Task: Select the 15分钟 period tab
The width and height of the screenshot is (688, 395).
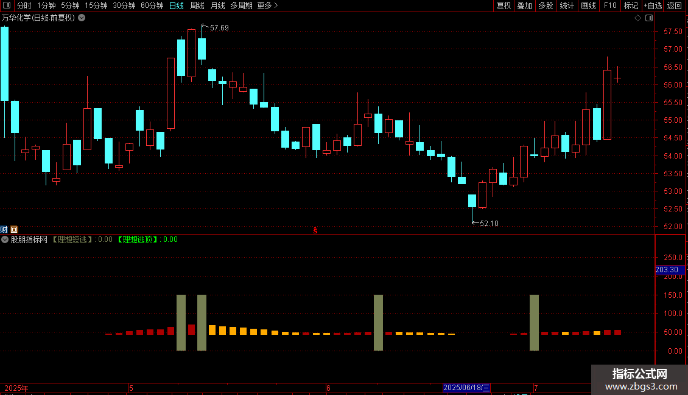Action: [96, 5]
